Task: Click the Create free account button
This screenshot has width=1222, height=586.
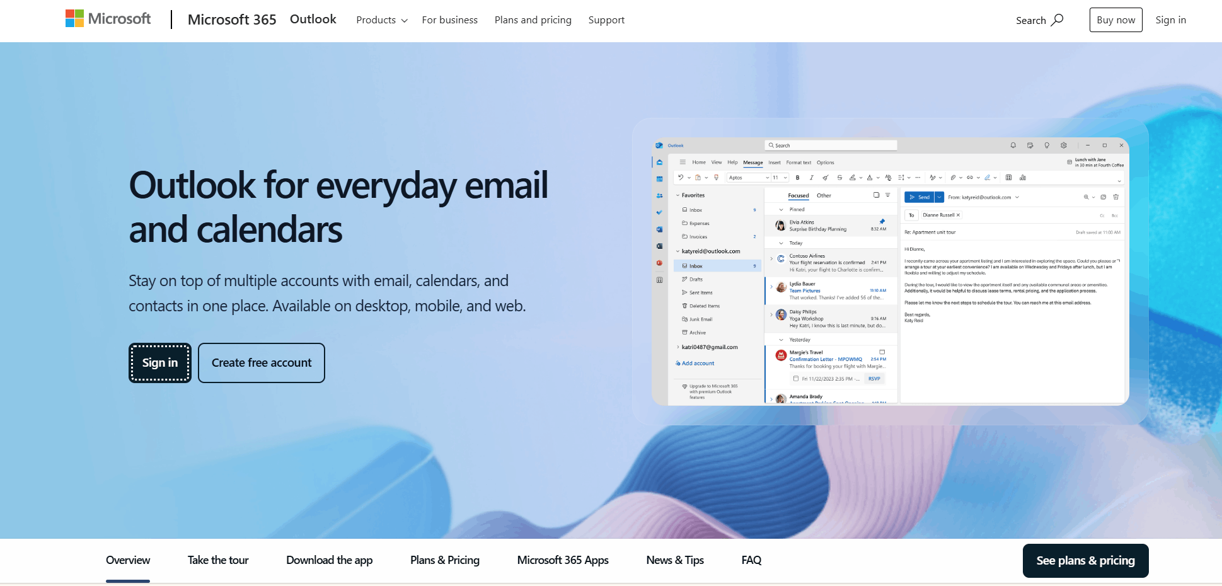Action: pos(261,363)
